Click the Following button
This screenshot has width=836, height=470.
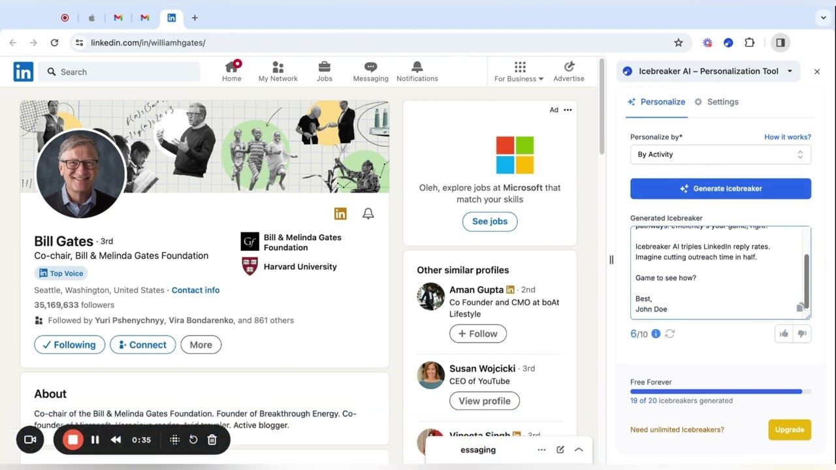click(70, 345)
